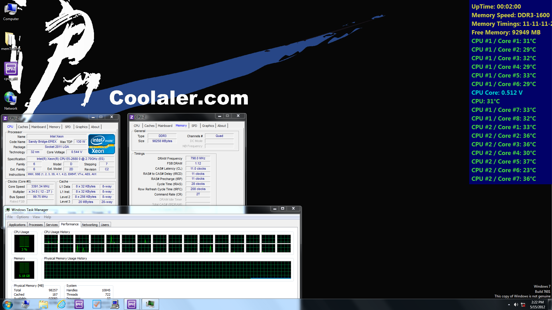Click the Z icon in right CPU-Z title bar
552x310 pixels.
tap(132, 117)
